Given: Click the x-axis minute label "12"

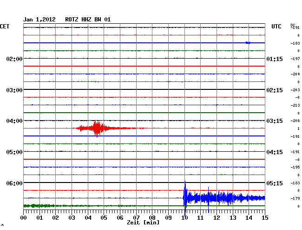Looking at the screenshot, I should point(217,218).
